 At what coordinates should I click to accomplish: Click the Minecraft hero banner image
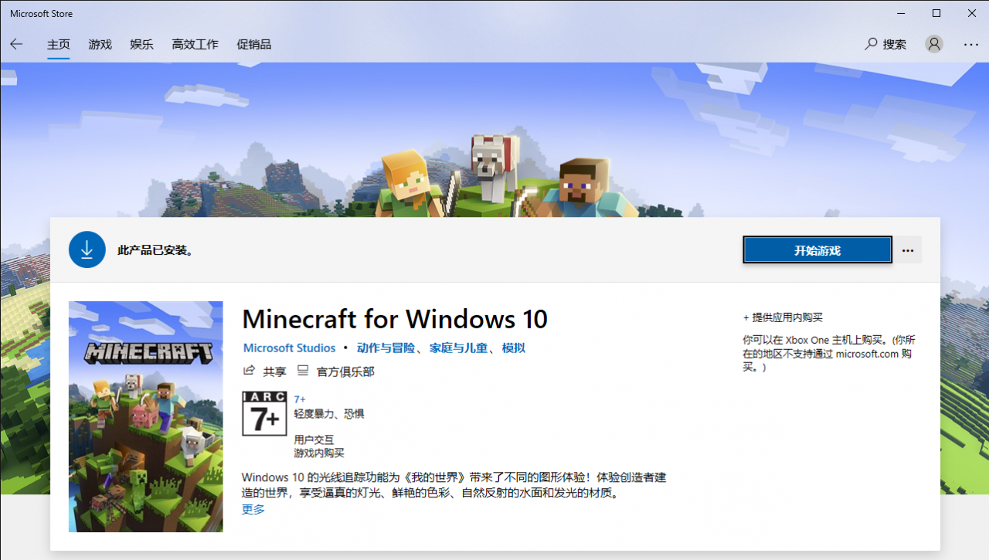click(x=494, y=139)
